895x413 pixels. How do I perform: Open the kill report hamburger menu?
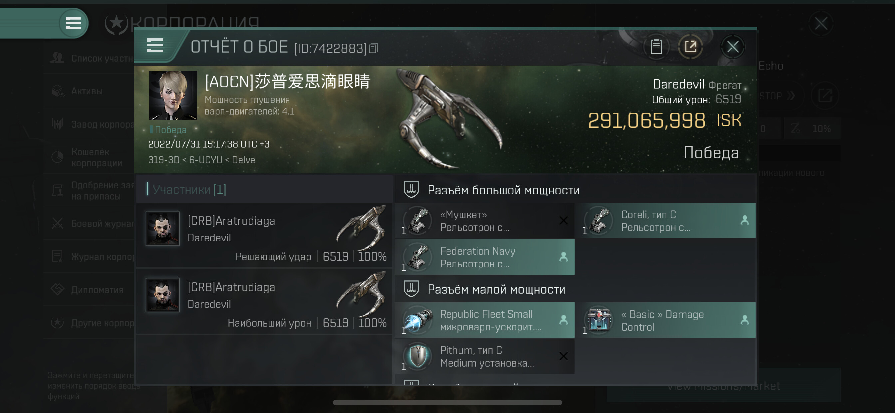pos(154,46)
